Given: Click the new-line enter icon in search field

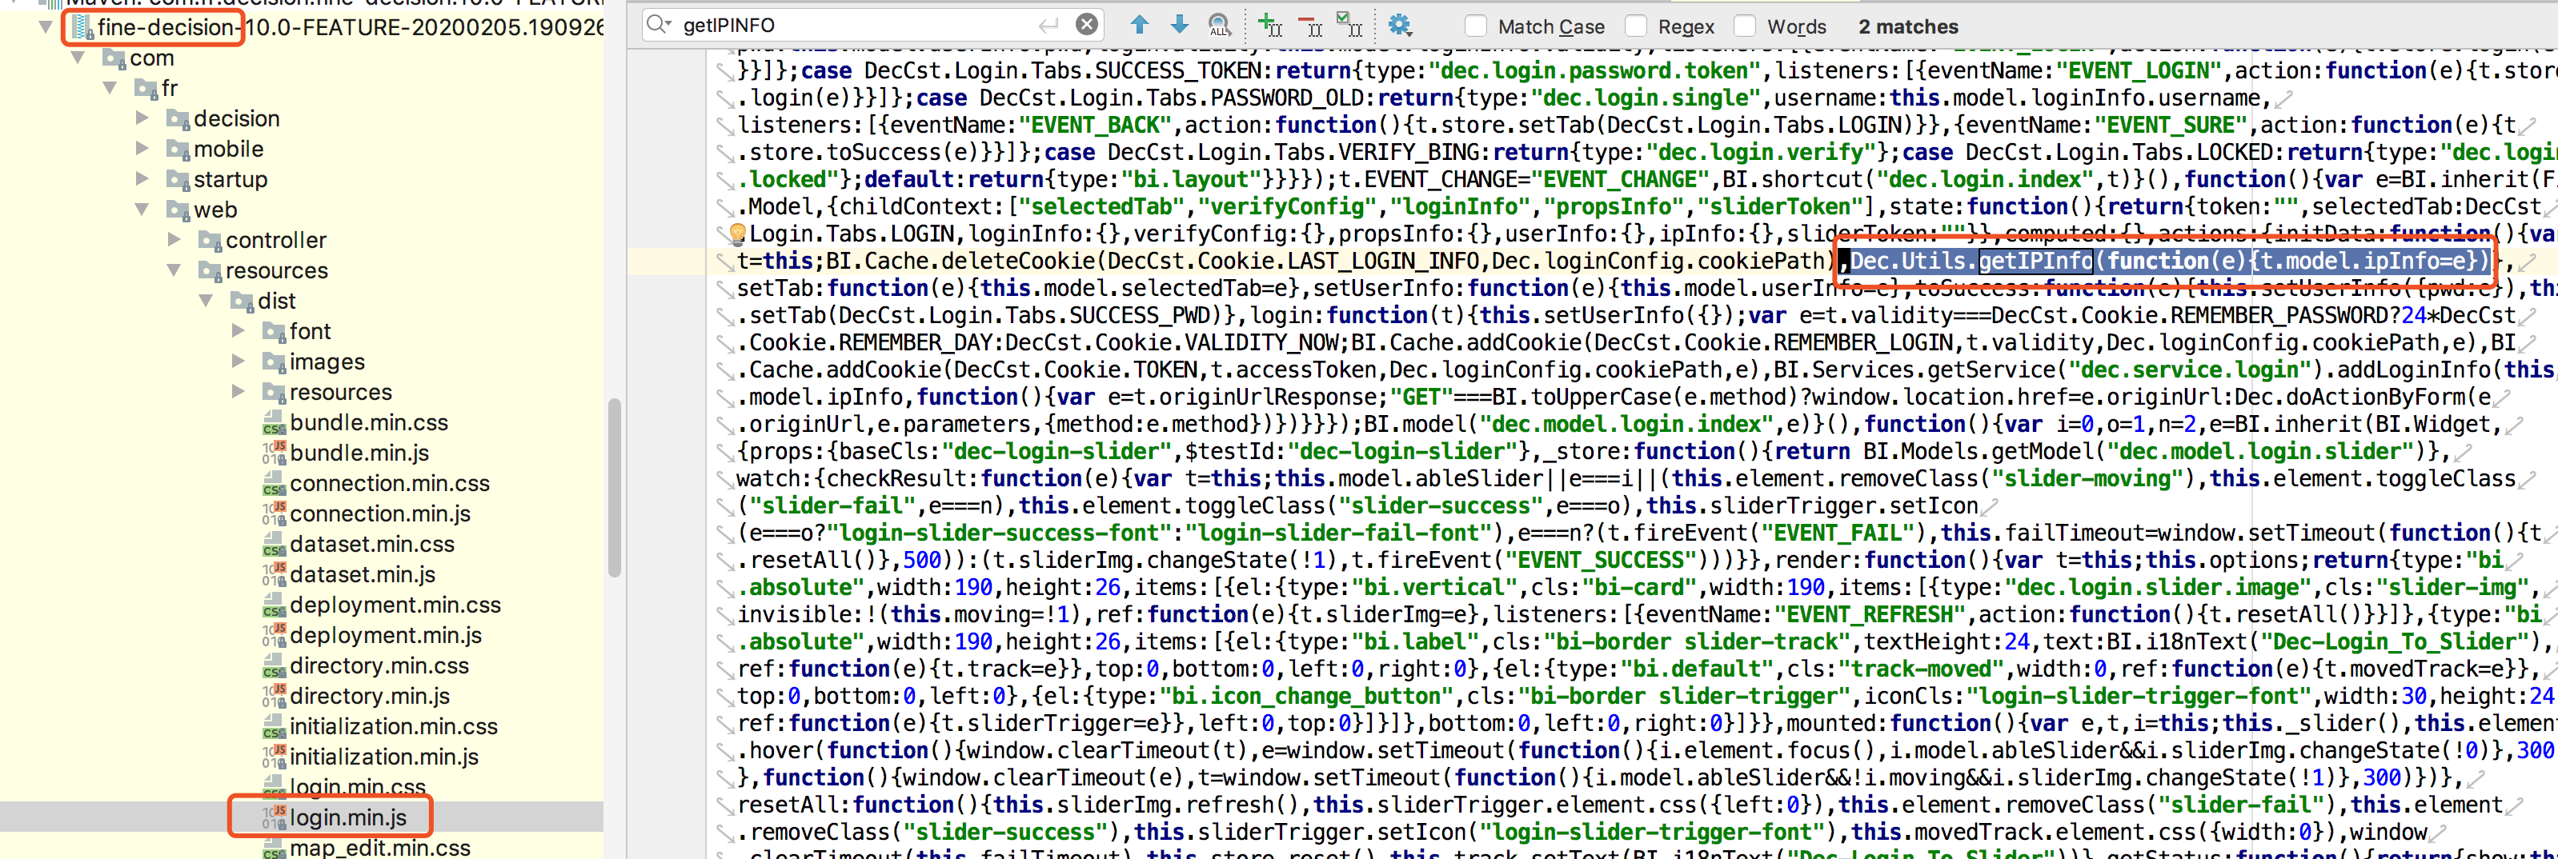Looking at the screenshot, I should click(1048, 25).
